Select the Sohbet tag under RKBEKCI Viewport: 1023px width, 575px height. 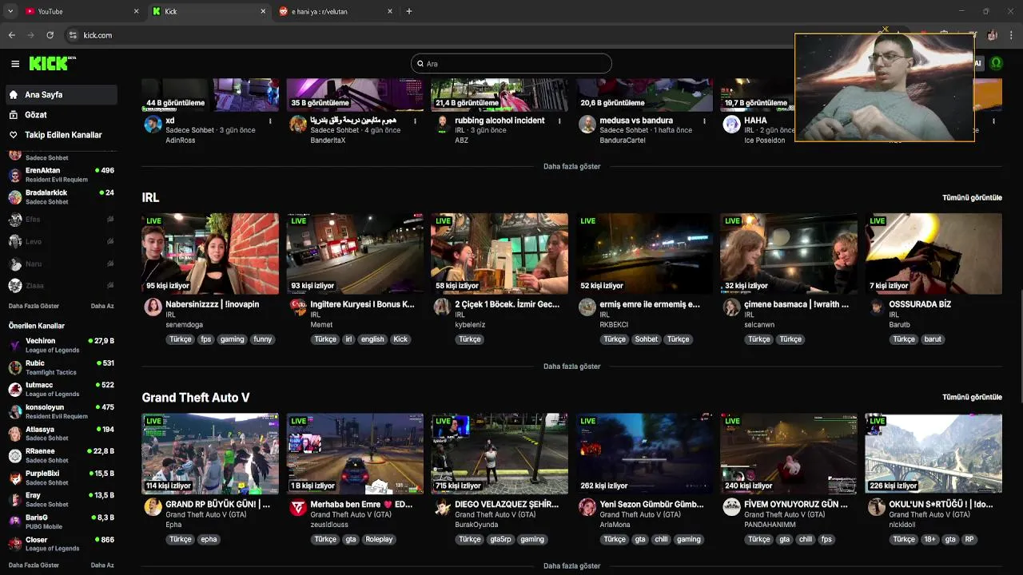pos(647,339)
